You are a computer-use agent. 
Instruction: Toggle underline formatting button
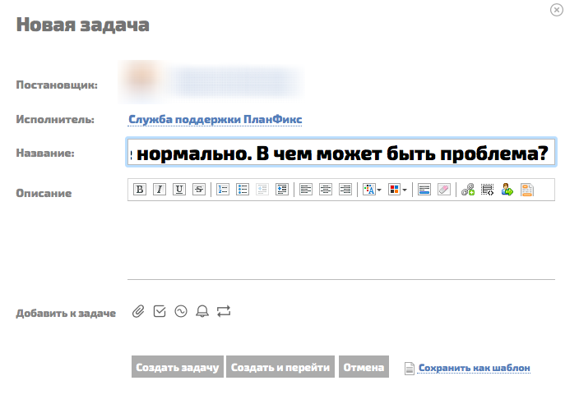179,190
